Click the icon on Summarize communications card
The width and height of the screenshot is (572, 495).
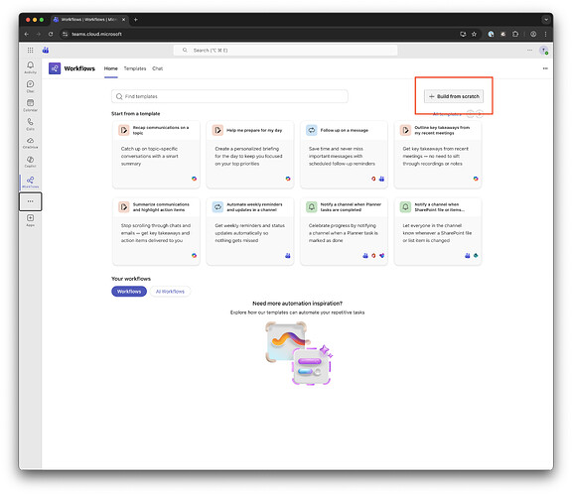pos(124,207)
